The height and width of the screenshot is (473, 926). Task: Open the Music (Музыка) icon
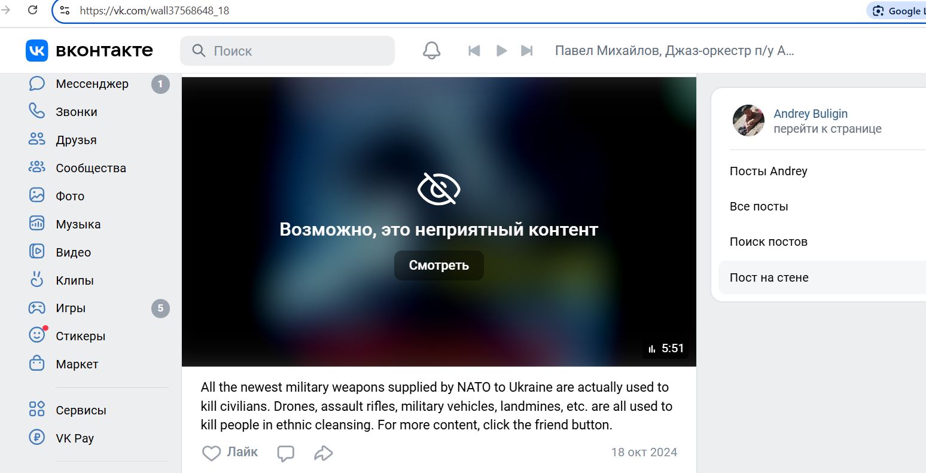pos(37,224)
